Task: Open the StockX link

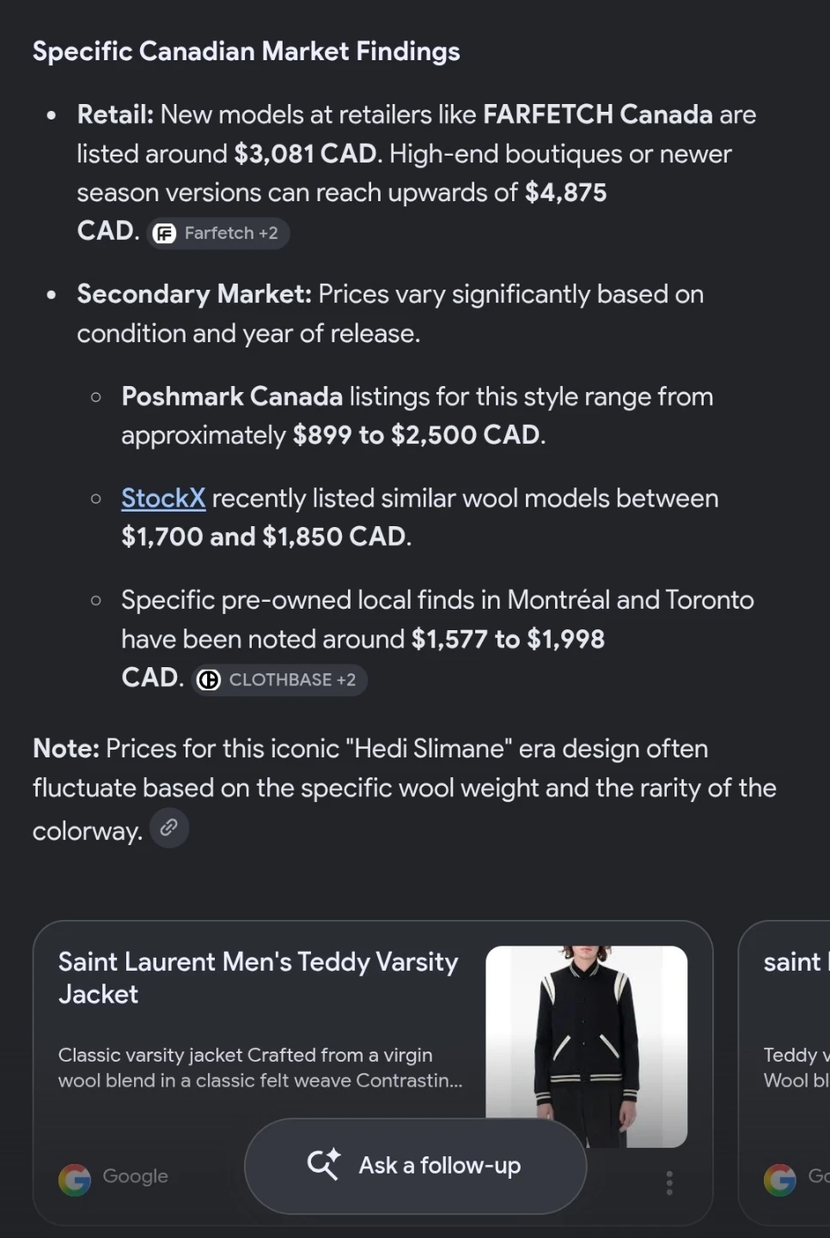Action: coord(163,498)
